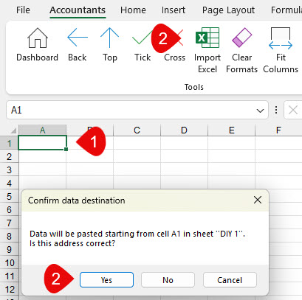Click the Clear Formats eraser icon
The image size is (302, 300).
click(x=241, y=38)
